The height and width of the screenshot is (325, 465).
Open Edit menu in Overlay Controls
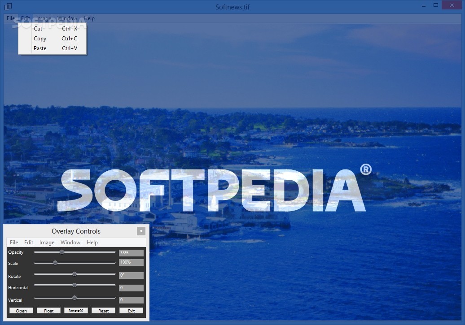(x=29, y=243)
